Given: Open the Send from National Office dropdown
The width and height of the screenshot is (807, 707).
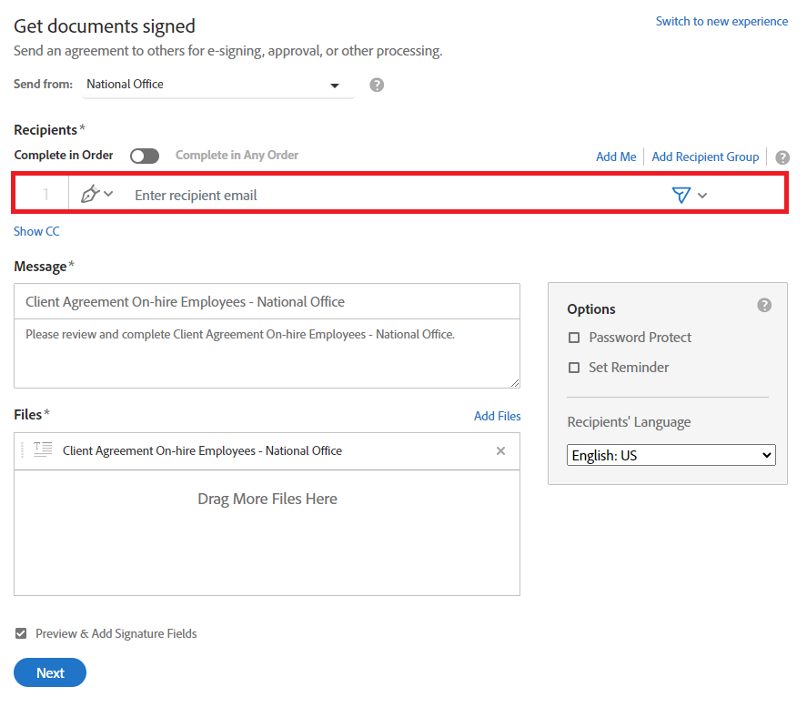Looking at the screenshot, I should coord(218,85).
